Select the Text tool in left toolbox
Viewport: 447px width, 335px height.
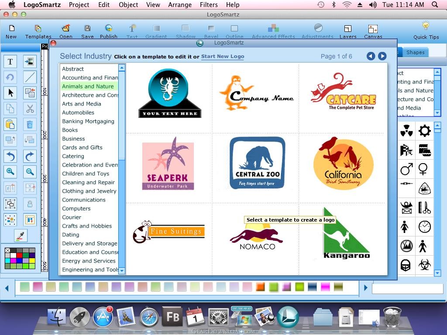[x=10, y=62]
